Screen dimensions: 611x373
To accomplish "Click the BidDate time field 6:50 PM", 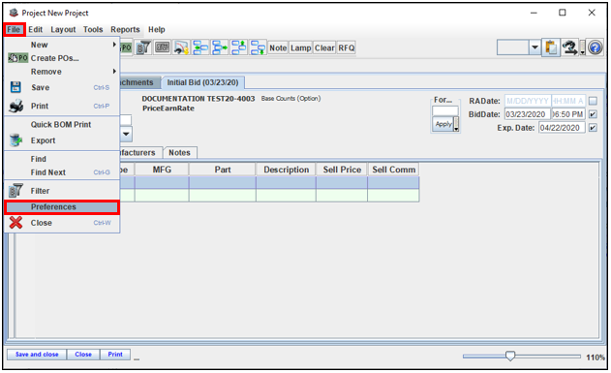I will tap(567, 114).
